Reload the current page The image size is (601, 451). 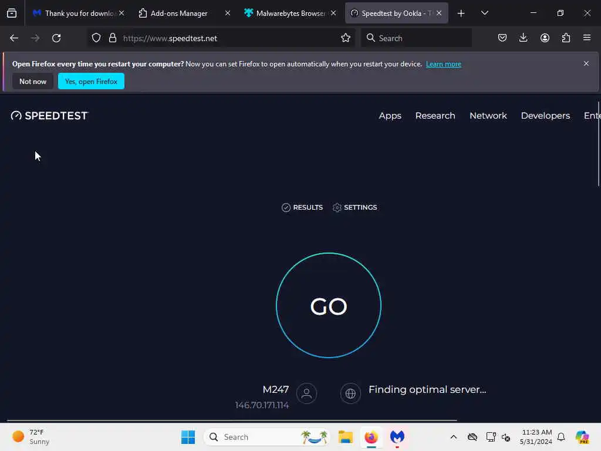click(x=56, y=38)
